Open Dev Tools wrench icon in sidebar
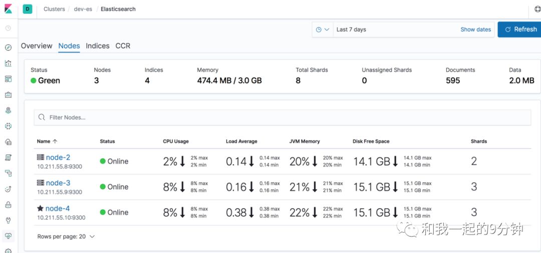Screen dimensions: 541x253 [8, 220]
